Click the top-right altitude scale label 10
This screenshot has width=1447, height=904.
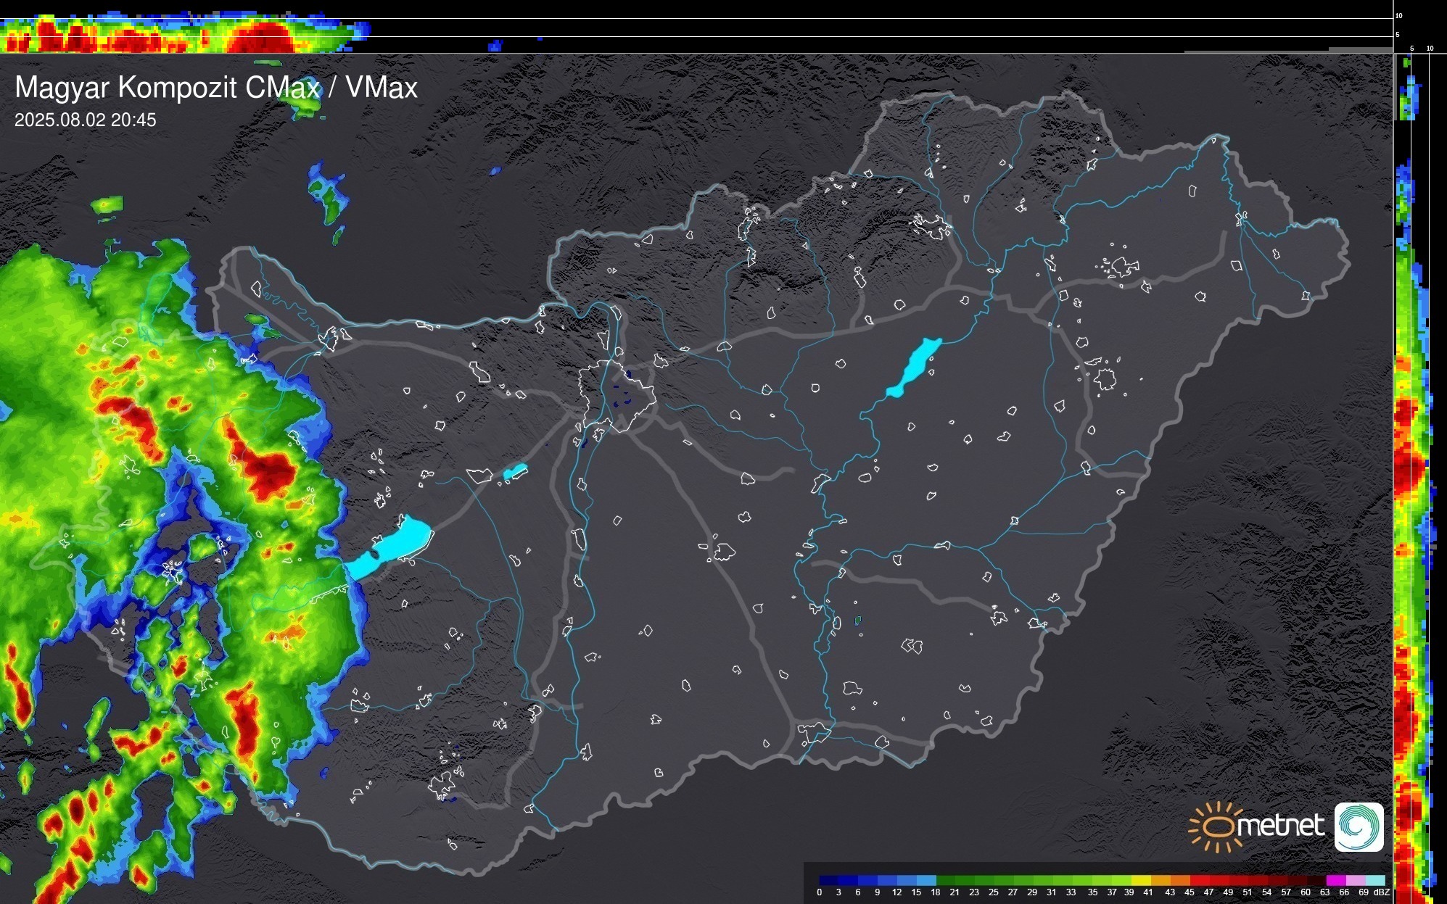point(1399,15)
